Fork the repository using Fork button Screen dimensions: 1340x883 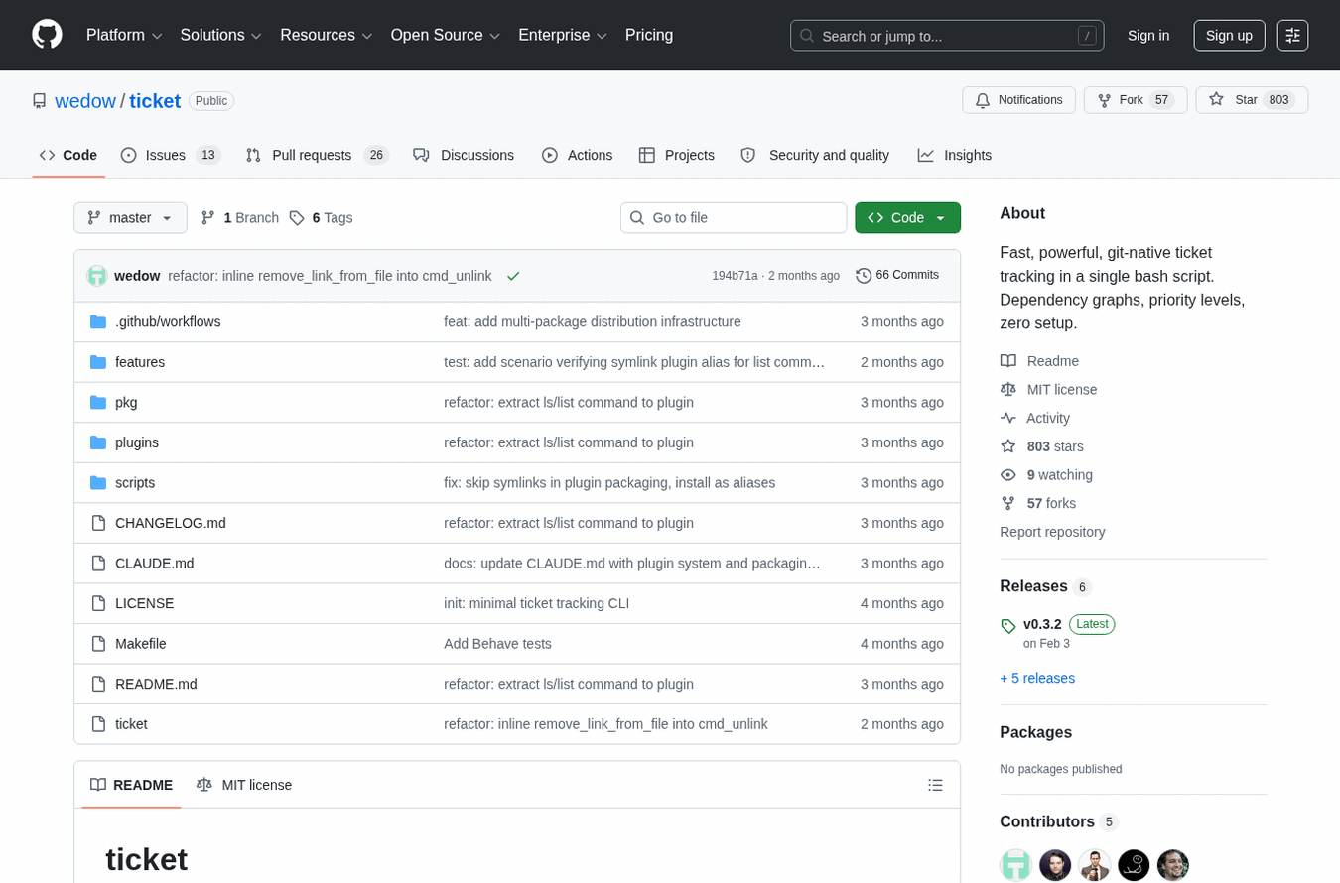click(1136, 100)
